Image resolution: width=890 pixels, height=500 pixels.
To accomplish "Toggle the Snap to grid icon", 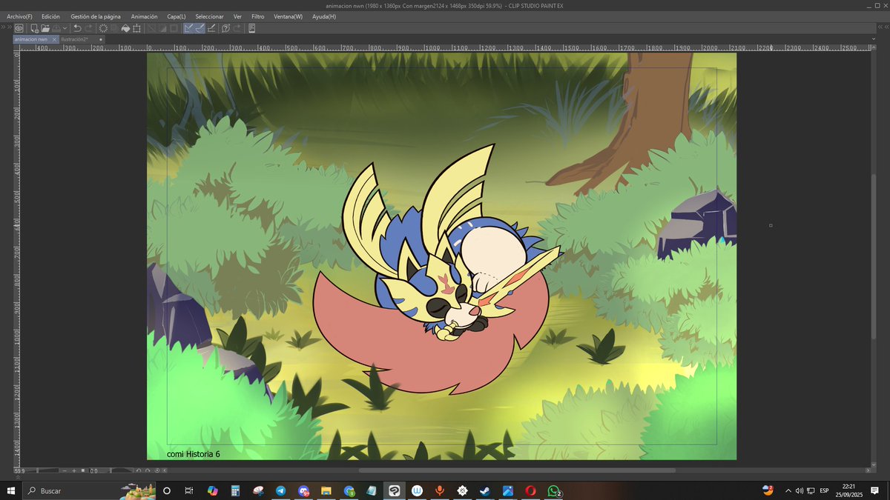I will [212, 28].
